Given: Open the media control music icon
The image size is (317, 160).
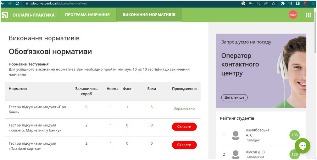Looking at the screenshot, I should tap(290, 3).
